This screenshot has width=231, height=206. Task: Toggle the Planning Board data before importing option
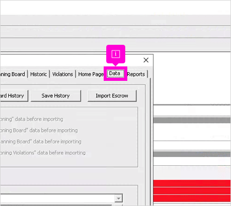41,142
